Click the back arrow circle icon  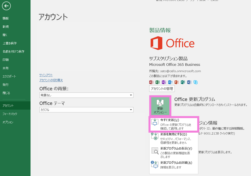coord(6,6)
